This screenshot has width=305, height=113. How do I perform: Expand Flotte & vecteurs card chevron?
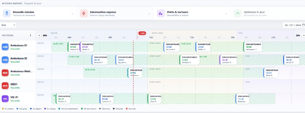(x=226, y=14)
